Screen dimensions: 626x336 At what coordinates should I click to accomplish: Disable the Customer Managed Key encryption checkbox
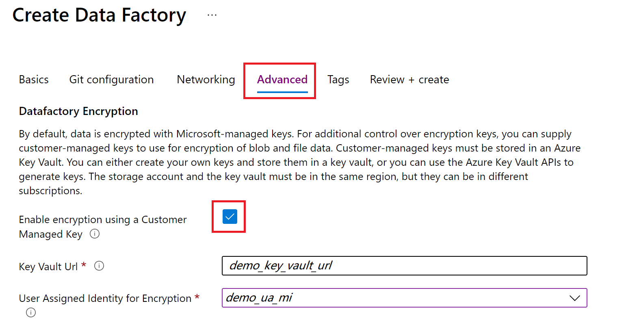230,217
